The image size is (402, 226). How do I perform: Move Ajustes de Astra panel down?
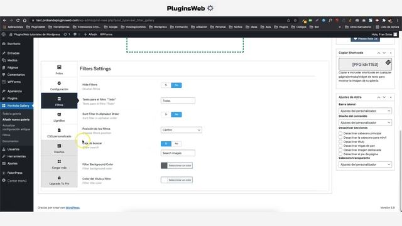click(x=384, y=97)
